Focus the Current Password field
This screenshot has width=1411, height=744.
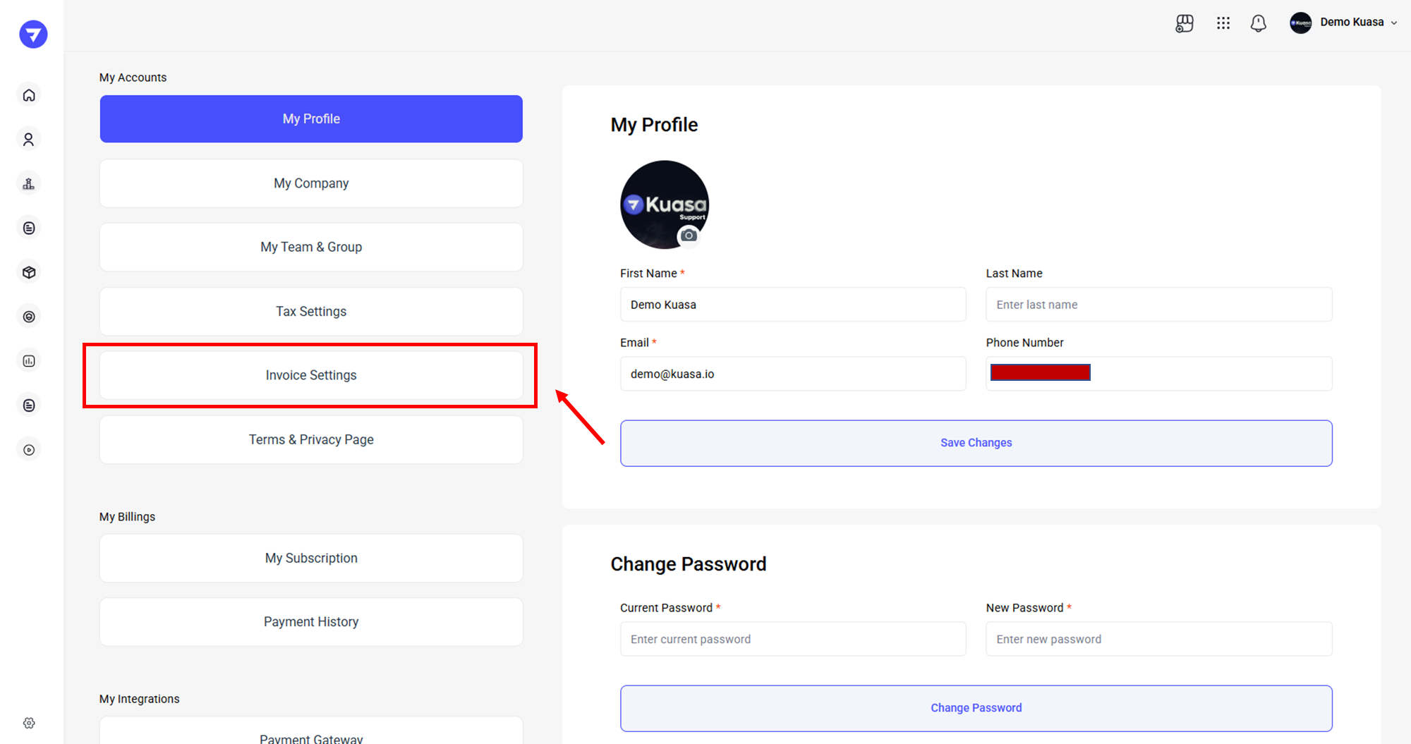[793, 639]
